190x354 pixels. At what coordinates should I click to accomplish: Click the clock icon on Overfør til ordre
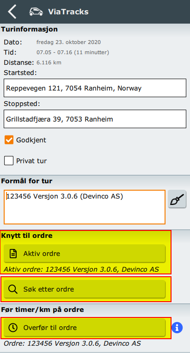(13, 327)
